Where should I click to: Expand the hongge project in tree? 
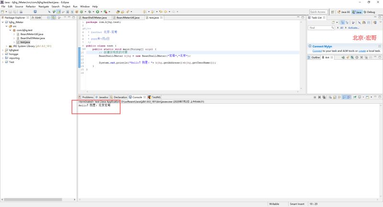(x=4, y=54)
